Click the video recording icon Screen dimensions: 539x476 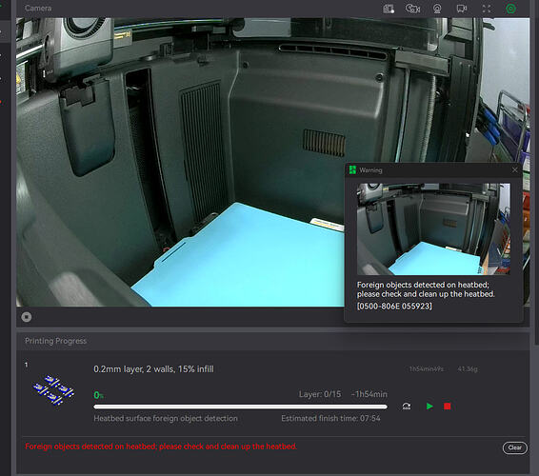[x=462, y=9]
